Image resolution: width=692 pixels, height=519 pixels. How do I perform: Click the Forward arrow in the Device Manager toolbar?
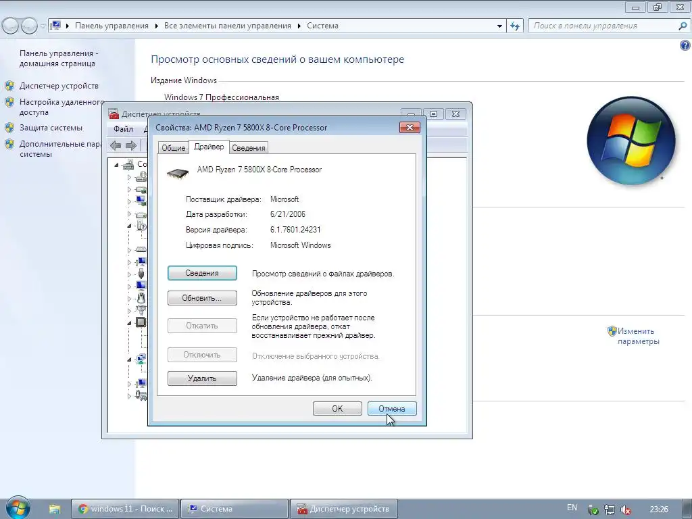[131, 145]
